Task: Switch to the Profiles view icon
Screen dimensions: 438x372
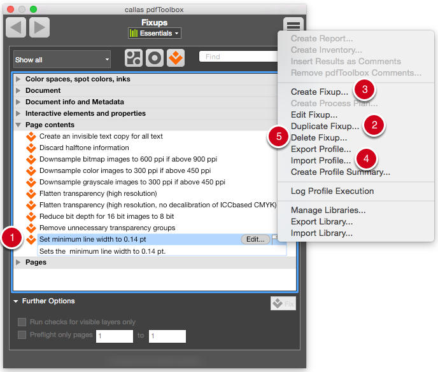Action: pos(134,58)
